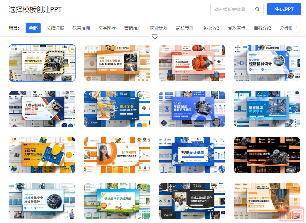This screenshot has height=223, width=306.
Task: Choose the 工程力学 大学专业课程 template
Action: click(x=42, y=155)
